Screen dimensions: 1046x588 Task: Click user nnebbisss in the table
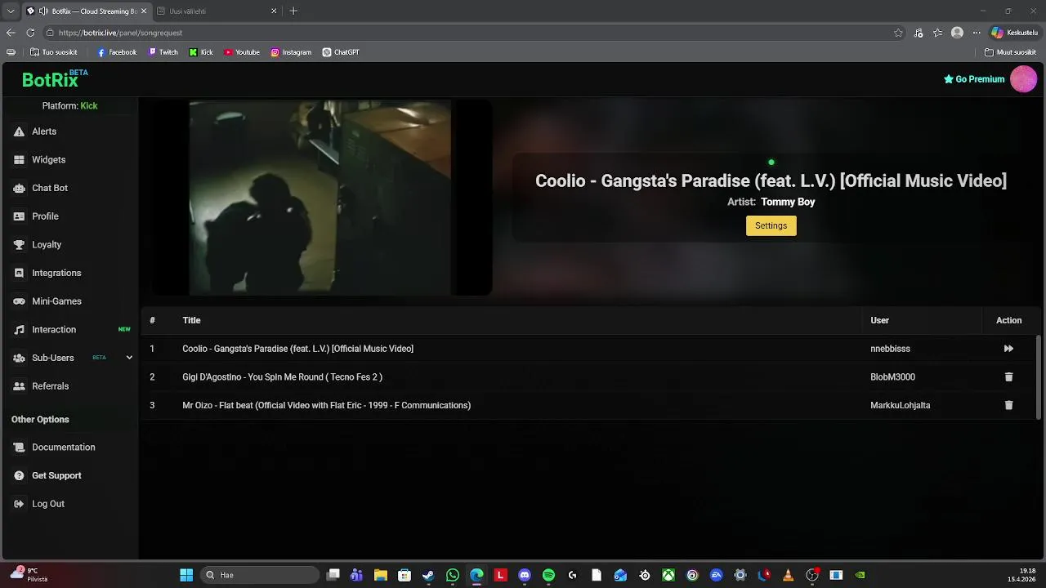coord(890,349)
